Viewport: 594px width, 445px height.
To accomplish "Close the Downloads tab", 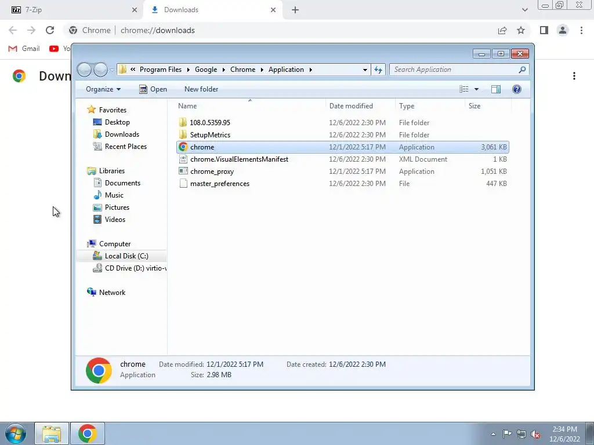I will pyautogui.click(x=273, y=10).
